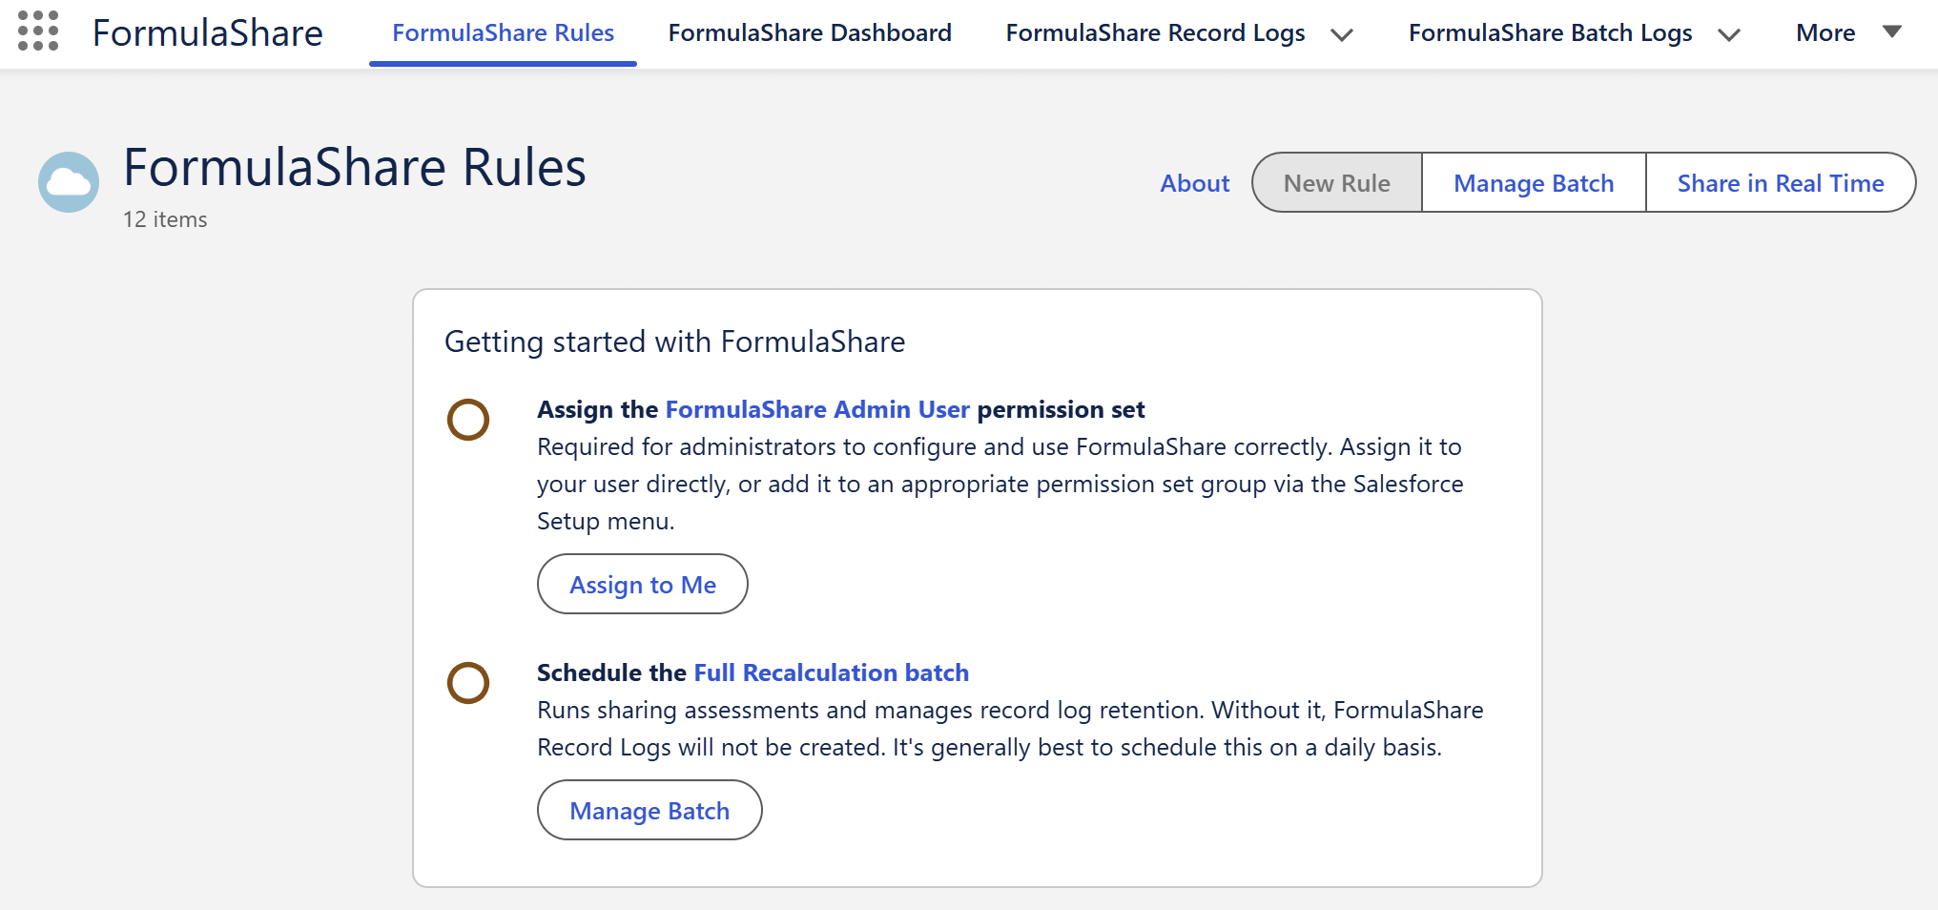This screenshot has width=1938, height=910.
Task: Open the About link
Action: point(1194,183)
